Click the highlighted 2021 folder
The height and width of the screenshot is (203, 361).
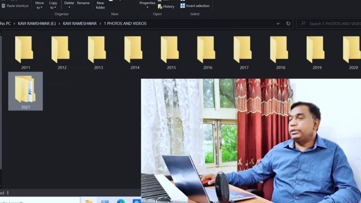25,91
